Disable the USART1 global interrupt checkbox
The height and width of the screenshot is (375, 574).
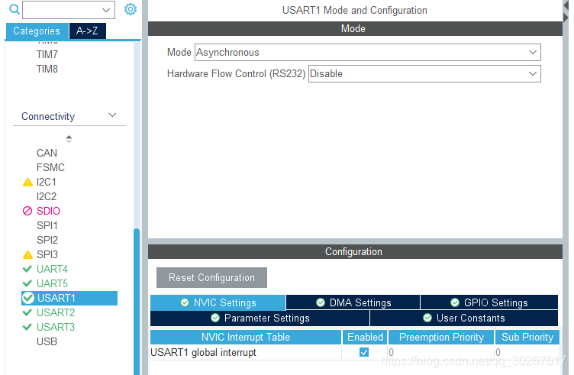click(x=364, y=352)
